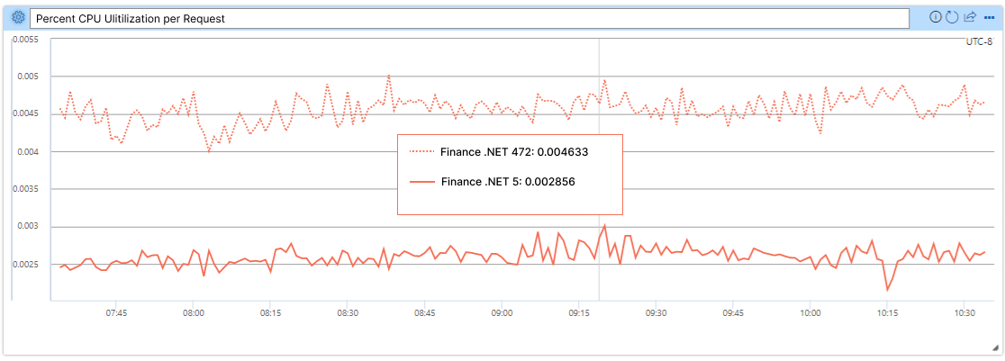Click the 0.0035 y-axis label
This screenshot has height=361, width=1005.
coord(25,189)
